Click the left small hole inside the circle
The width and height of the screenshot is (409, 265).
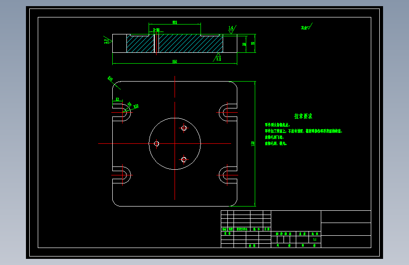(x=157, y=144)
